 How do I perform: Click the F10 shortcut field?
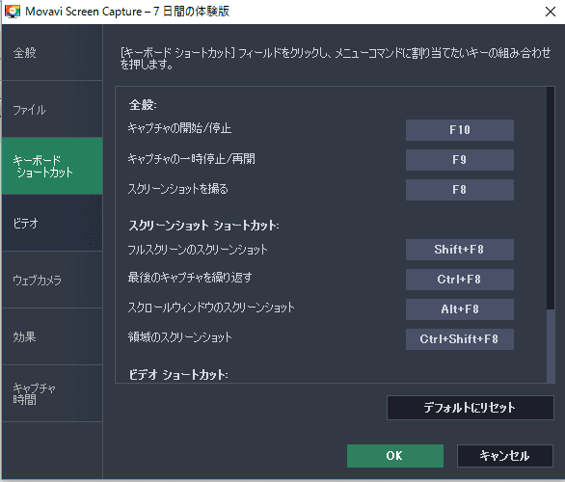459,130
